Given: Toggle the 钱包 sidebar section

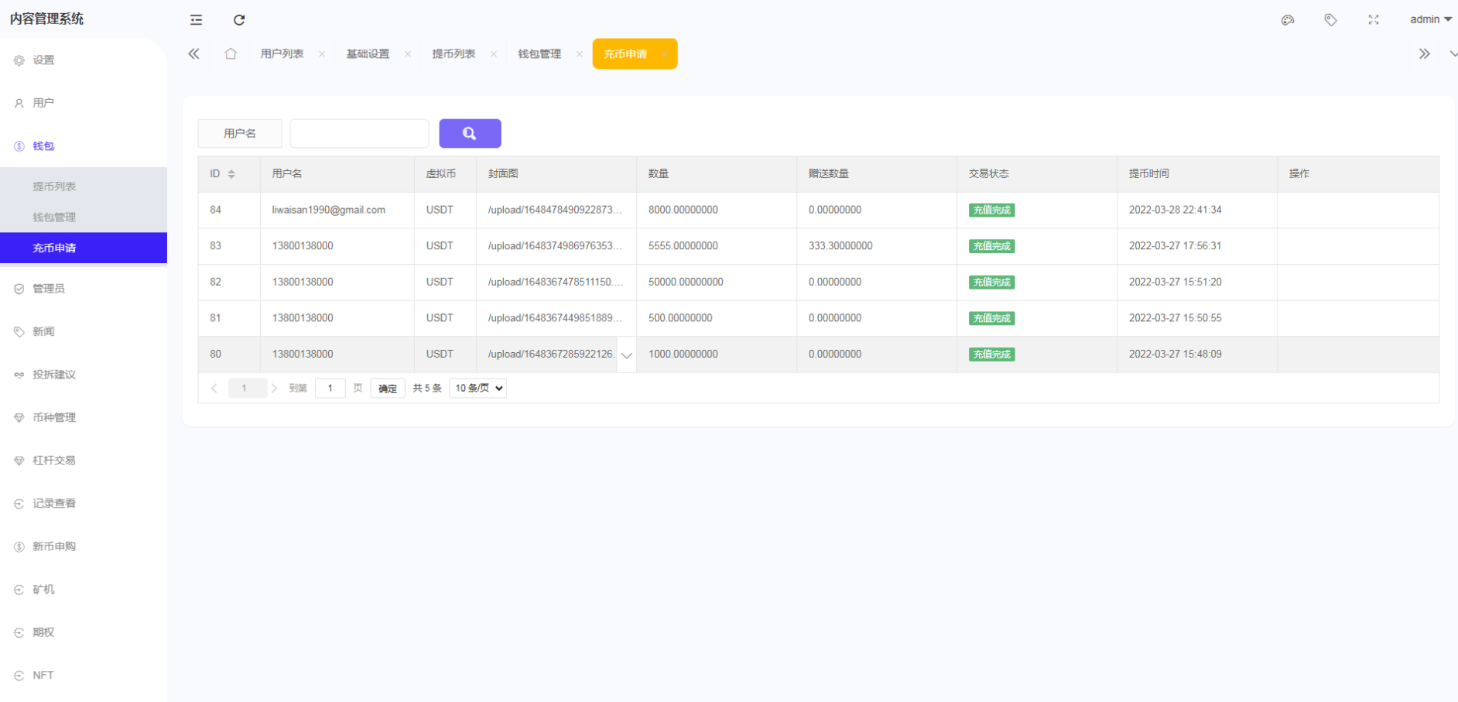Looking at the screenshot, I should point(43,146).
